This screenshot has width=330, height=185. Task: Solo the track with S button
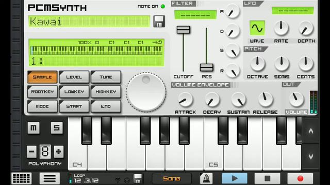(57, 128)
